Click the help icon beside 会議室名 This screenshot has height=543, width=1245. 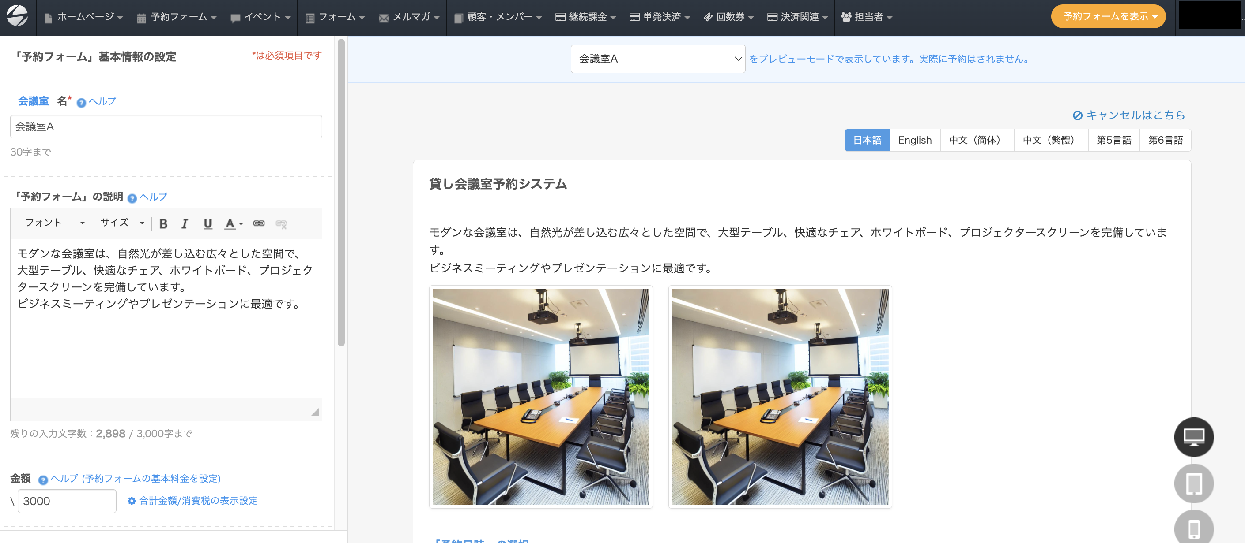[81, 102]
